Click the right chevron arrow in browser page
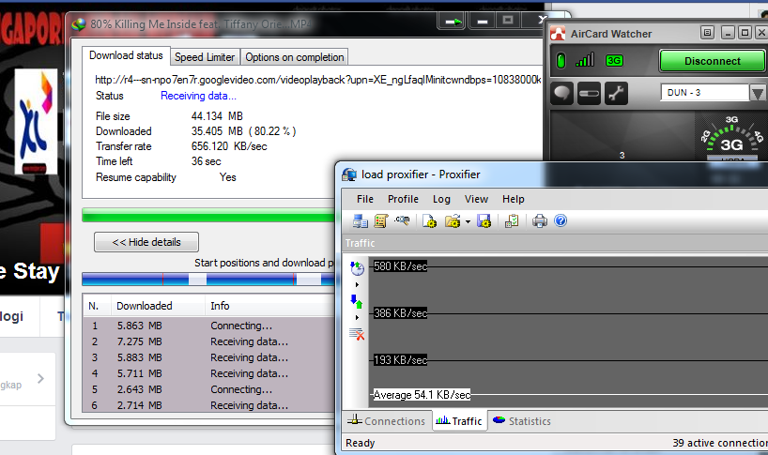The height and width of the screenshot is (455, 768). 40,378
